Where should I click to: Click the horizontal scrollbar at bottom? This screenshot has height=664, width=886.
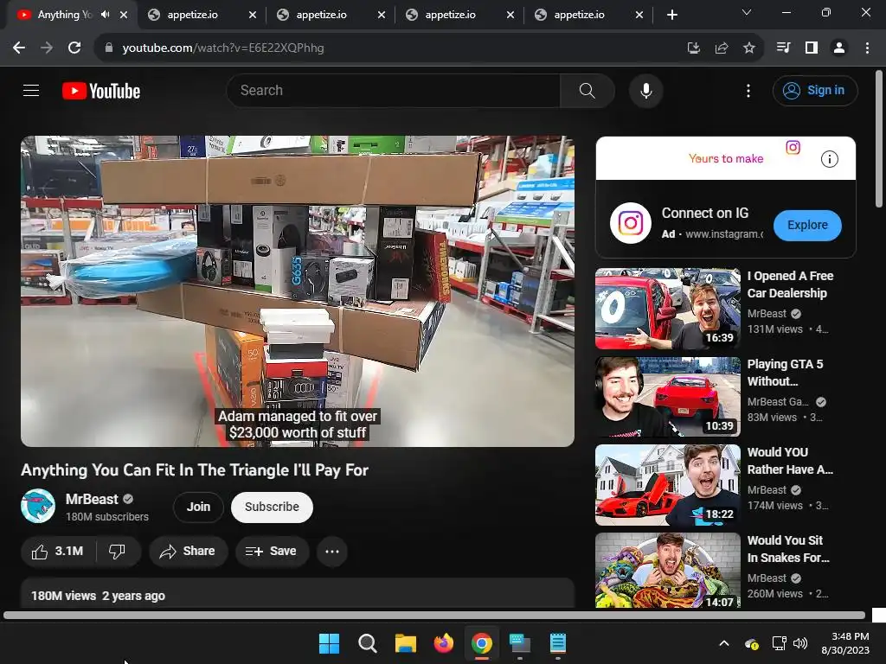[x=434, y=616]
